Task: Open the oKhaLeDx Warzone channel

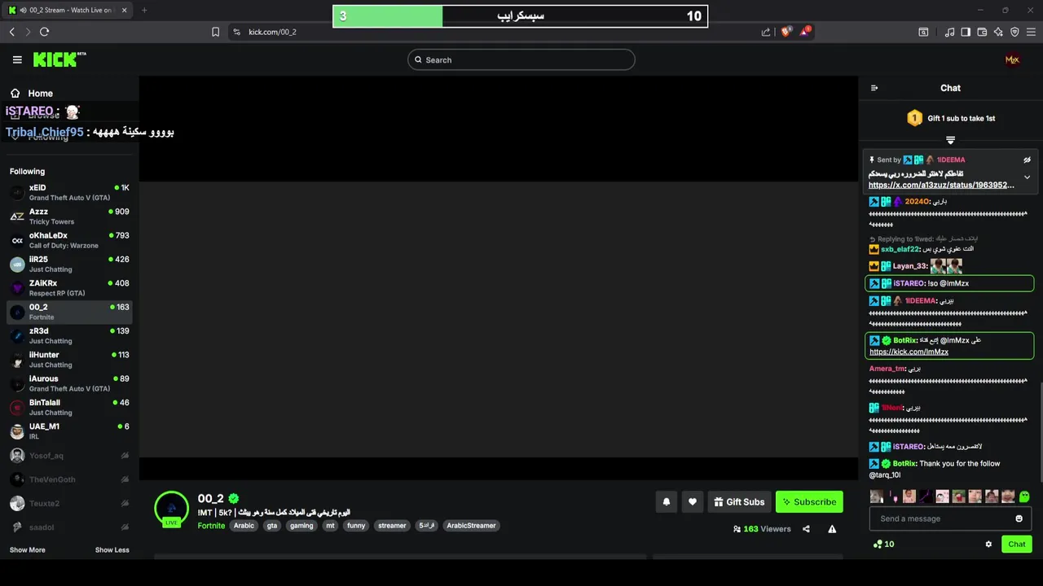Action: pyautogui.click(x=69, y=240)
